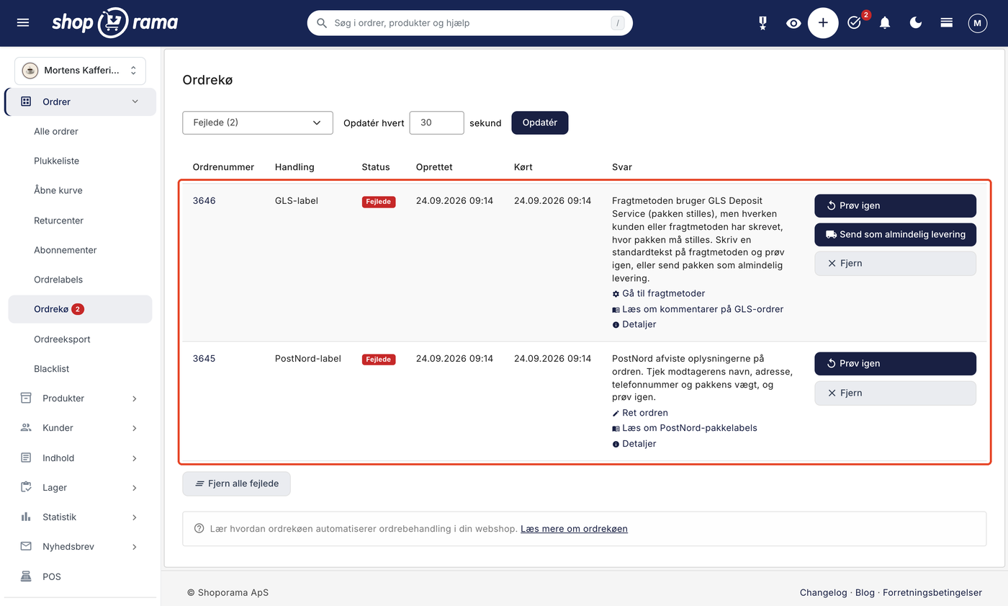
Task: Expand the Statistik menu
Action: [80, 517]
